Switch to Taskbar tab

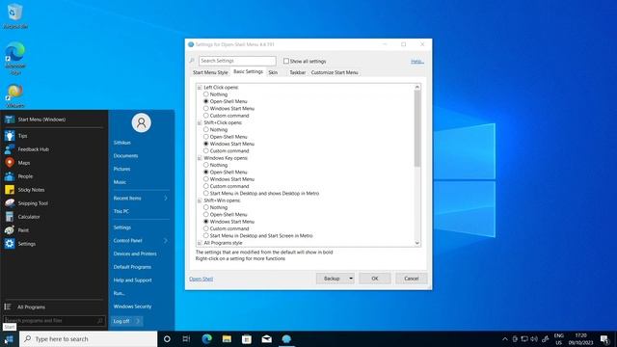point(298,73)
